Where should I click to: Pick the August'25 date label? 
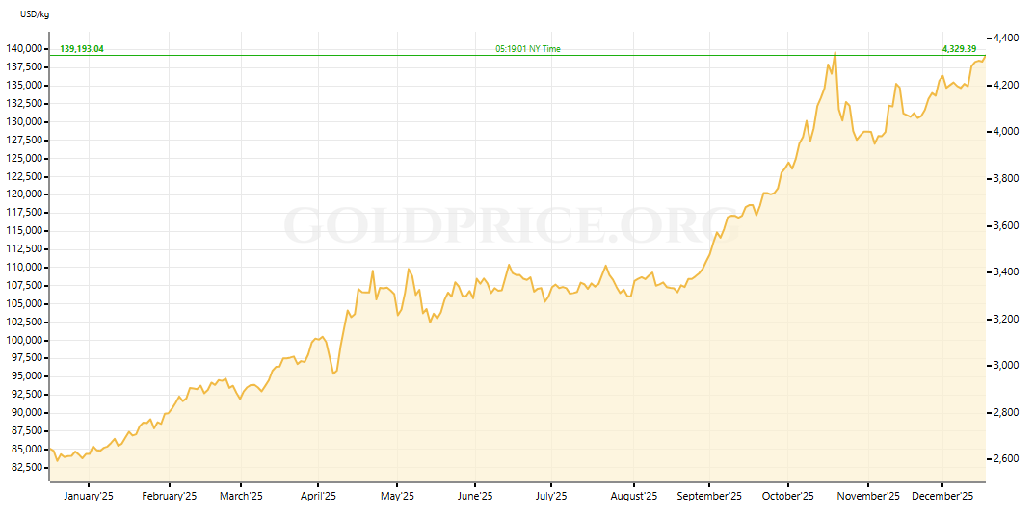click(x=633, y=496)
